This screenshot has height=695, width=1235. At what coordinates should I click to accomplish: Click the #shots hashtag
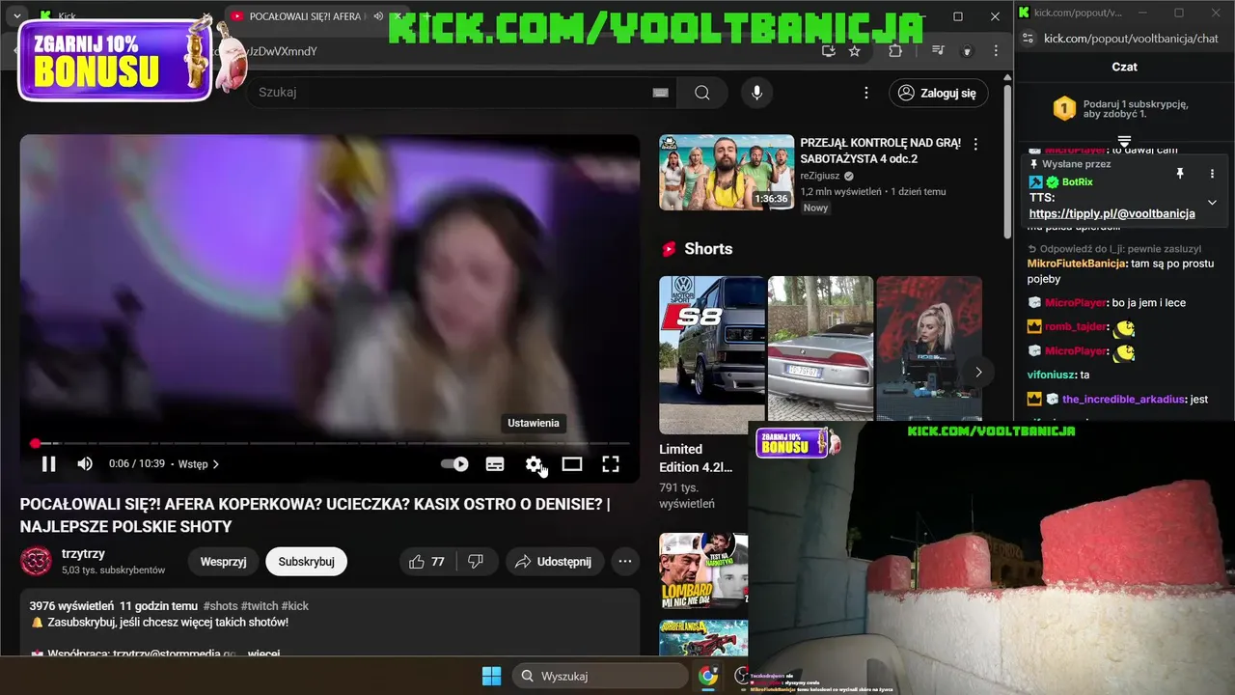point(220,605)
